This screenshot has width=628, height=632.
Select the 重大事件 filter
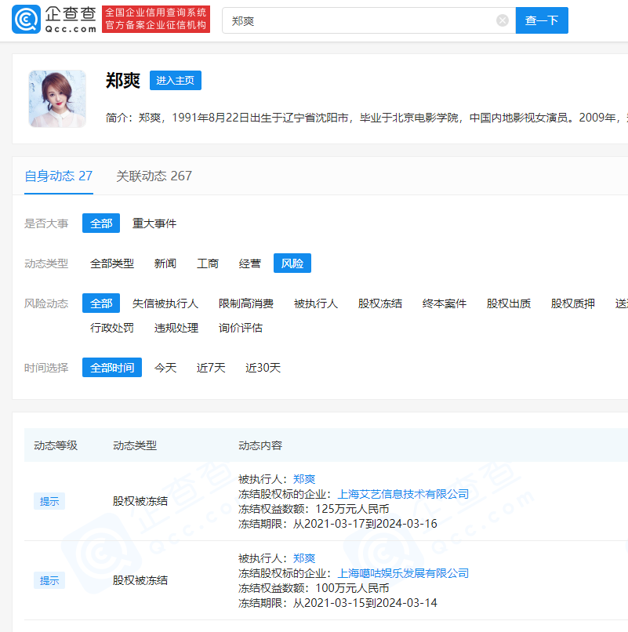[154, 223]
